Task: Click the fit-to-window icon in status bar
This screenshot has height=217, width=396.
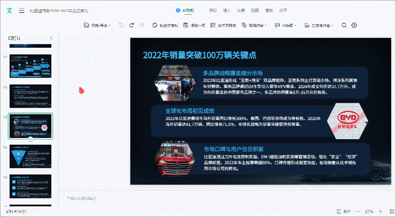Action: coord(392,211)
